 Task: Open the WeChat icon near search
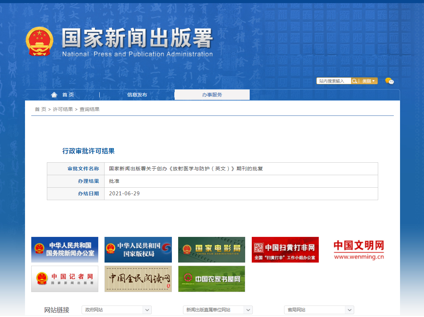pyautogui.click(x=389, y=81)
